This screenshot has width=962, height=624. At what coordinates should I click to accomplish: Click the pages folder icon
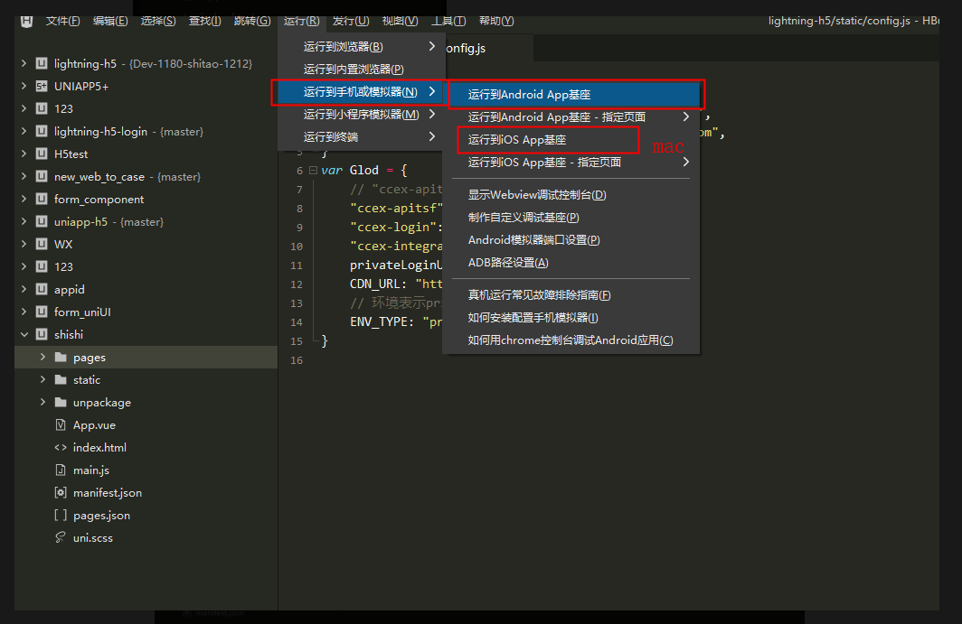[x=61, y=358]
